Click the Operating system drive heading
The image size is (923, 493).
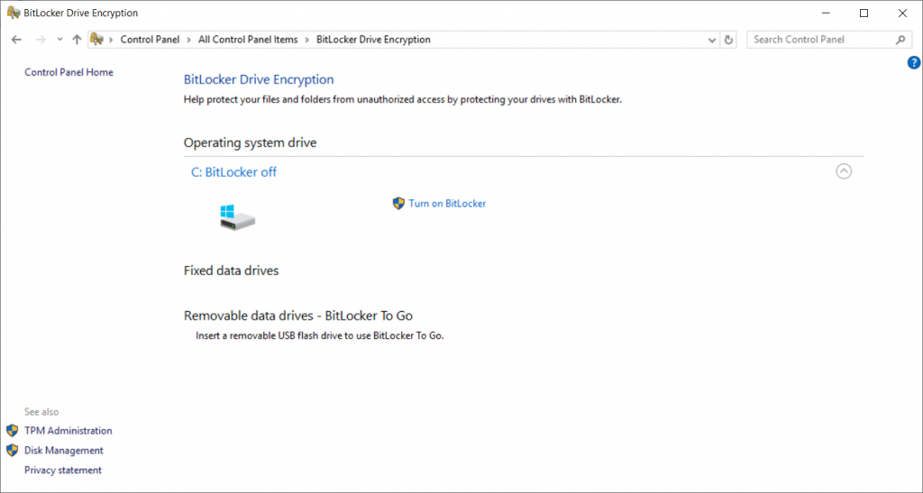251,143
